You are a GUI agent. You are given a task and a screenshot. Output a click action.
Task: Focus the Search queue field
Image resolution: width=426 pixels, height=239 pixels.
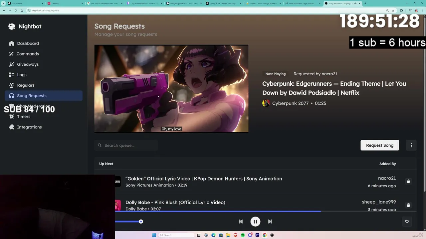click(126, 145)
